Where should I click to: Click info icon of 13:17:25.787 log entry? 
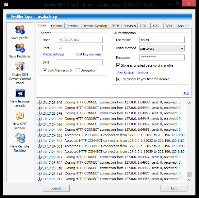(x=39, y=157)
